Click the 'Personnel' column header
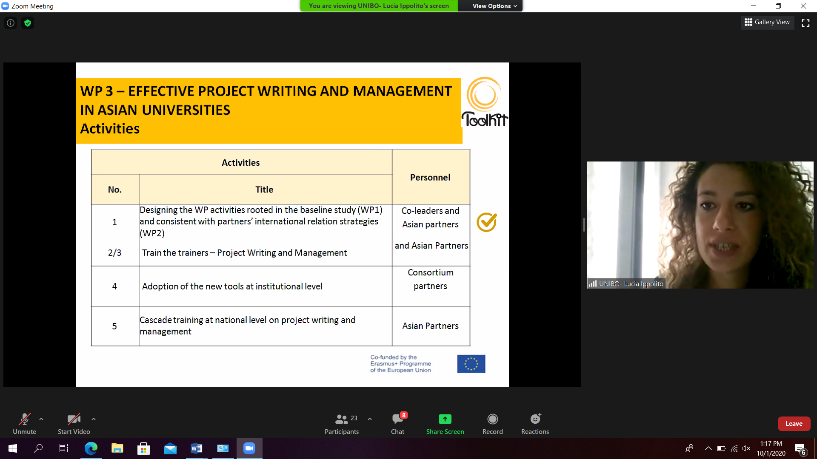 tap(430, 178)
